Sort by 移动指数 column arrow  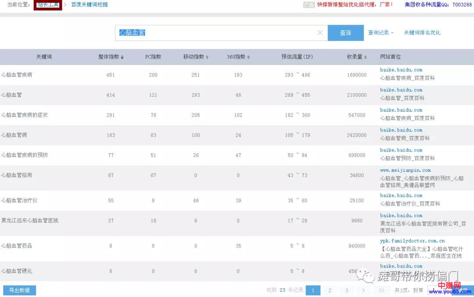click(x=207, y=57)
